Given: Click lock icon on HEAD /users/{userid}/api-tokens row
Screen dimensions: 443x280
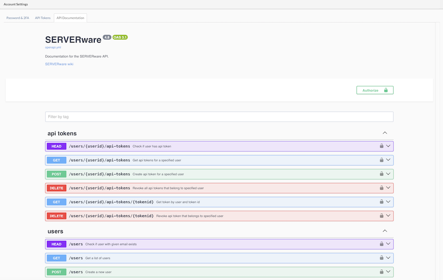Looking at the screenshot, I should tap(382, 146).
